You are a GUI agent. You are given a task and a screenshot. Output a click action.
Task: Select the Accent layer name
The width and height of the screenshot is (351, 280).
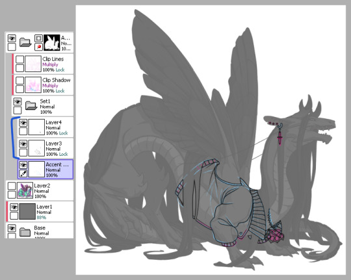57,164
